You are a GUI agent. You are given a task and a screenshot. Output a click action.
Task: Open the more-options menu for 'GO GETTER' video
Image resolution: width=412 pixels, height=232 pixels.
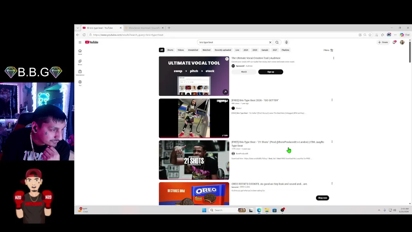pyautogui.click(x=332, y=100)
